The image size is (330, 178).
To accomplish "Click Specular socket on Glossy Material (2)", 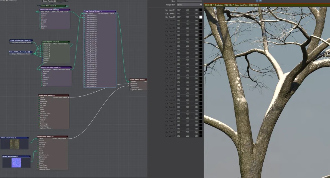I will coord(39,99).
